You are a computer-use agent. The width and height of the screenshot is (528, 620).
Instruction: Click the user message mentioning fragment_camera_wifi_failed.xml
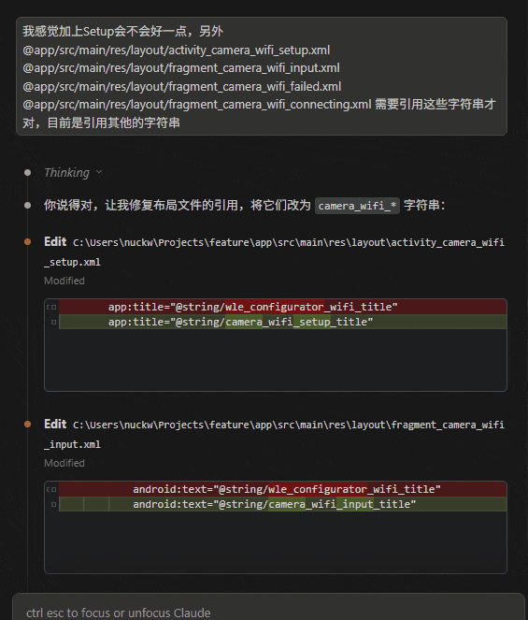pyautogui.click(x=262, y=77)
